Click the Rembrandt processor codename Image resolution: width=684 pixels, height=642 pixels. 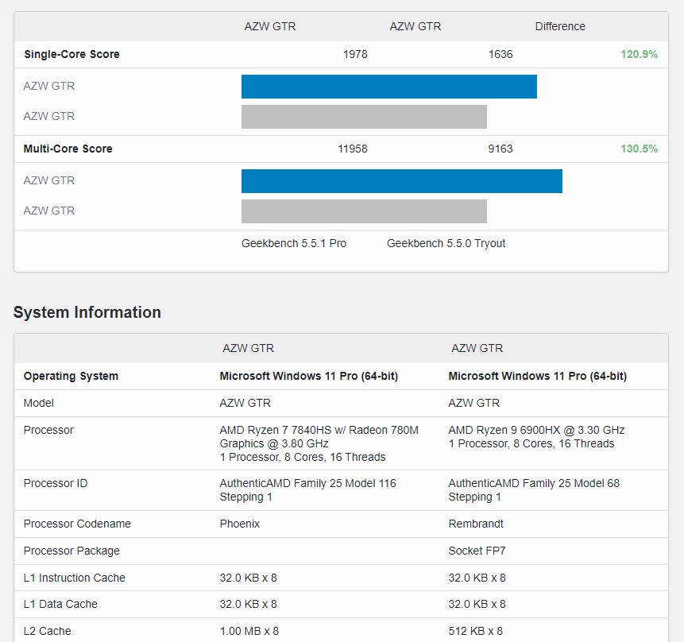[476, 524]
